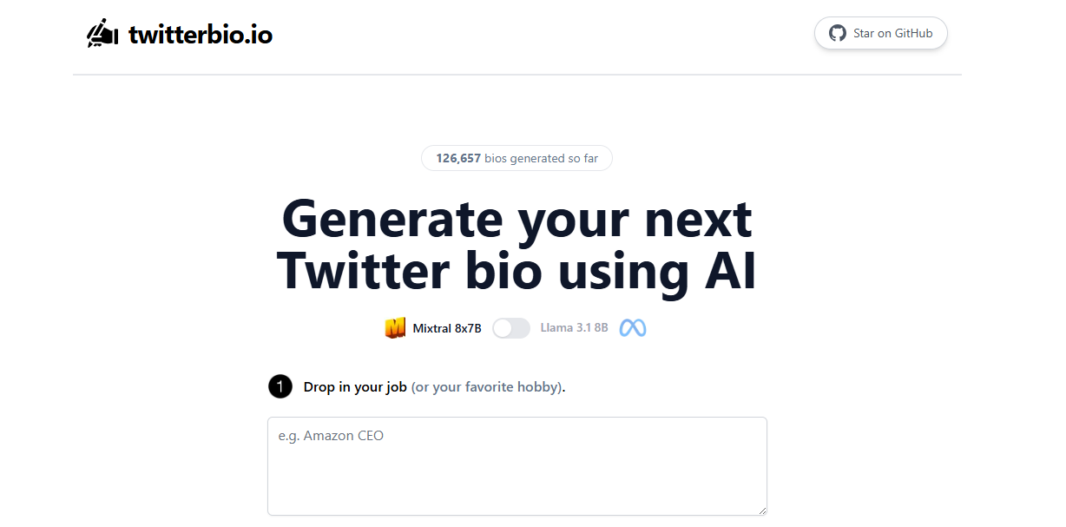
Task: Click the Star on GitHub text
Action: point(893,33)
